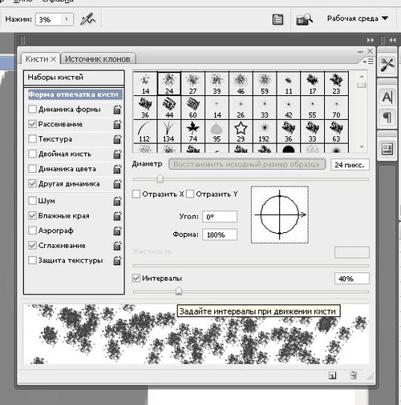401x405 pixels.
Task: Click the delete brush trash icon
Action: (x=353, y=375)
